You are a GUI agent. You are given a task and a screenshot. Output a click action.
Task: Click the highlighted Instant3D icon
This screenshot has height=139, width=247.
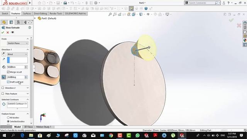131,8
